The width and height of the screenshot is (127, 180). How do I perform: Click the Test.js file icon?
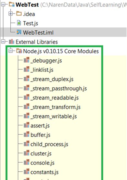point(19,23)
